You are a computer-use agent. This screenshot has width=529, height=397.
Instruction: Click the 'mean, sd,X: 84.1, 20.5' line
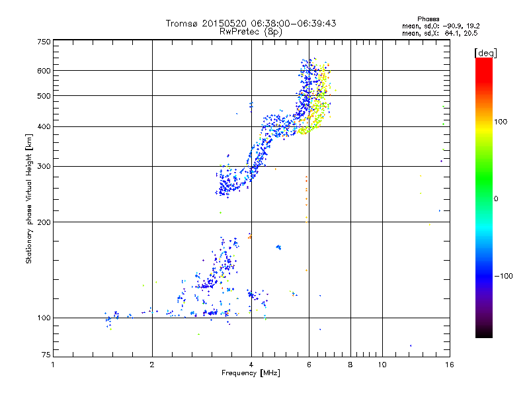pos(440,33)
